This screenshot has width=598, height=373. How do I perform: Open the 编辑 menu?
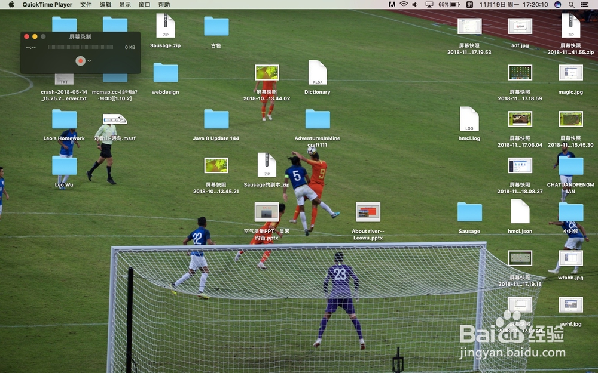[105, 5]
